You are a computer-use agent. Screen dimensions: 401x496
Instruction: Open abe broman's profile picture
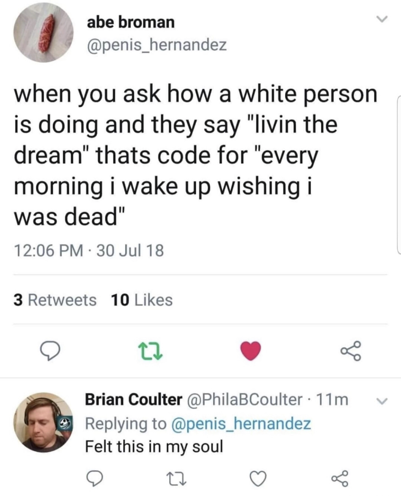(x=43, y=32)
